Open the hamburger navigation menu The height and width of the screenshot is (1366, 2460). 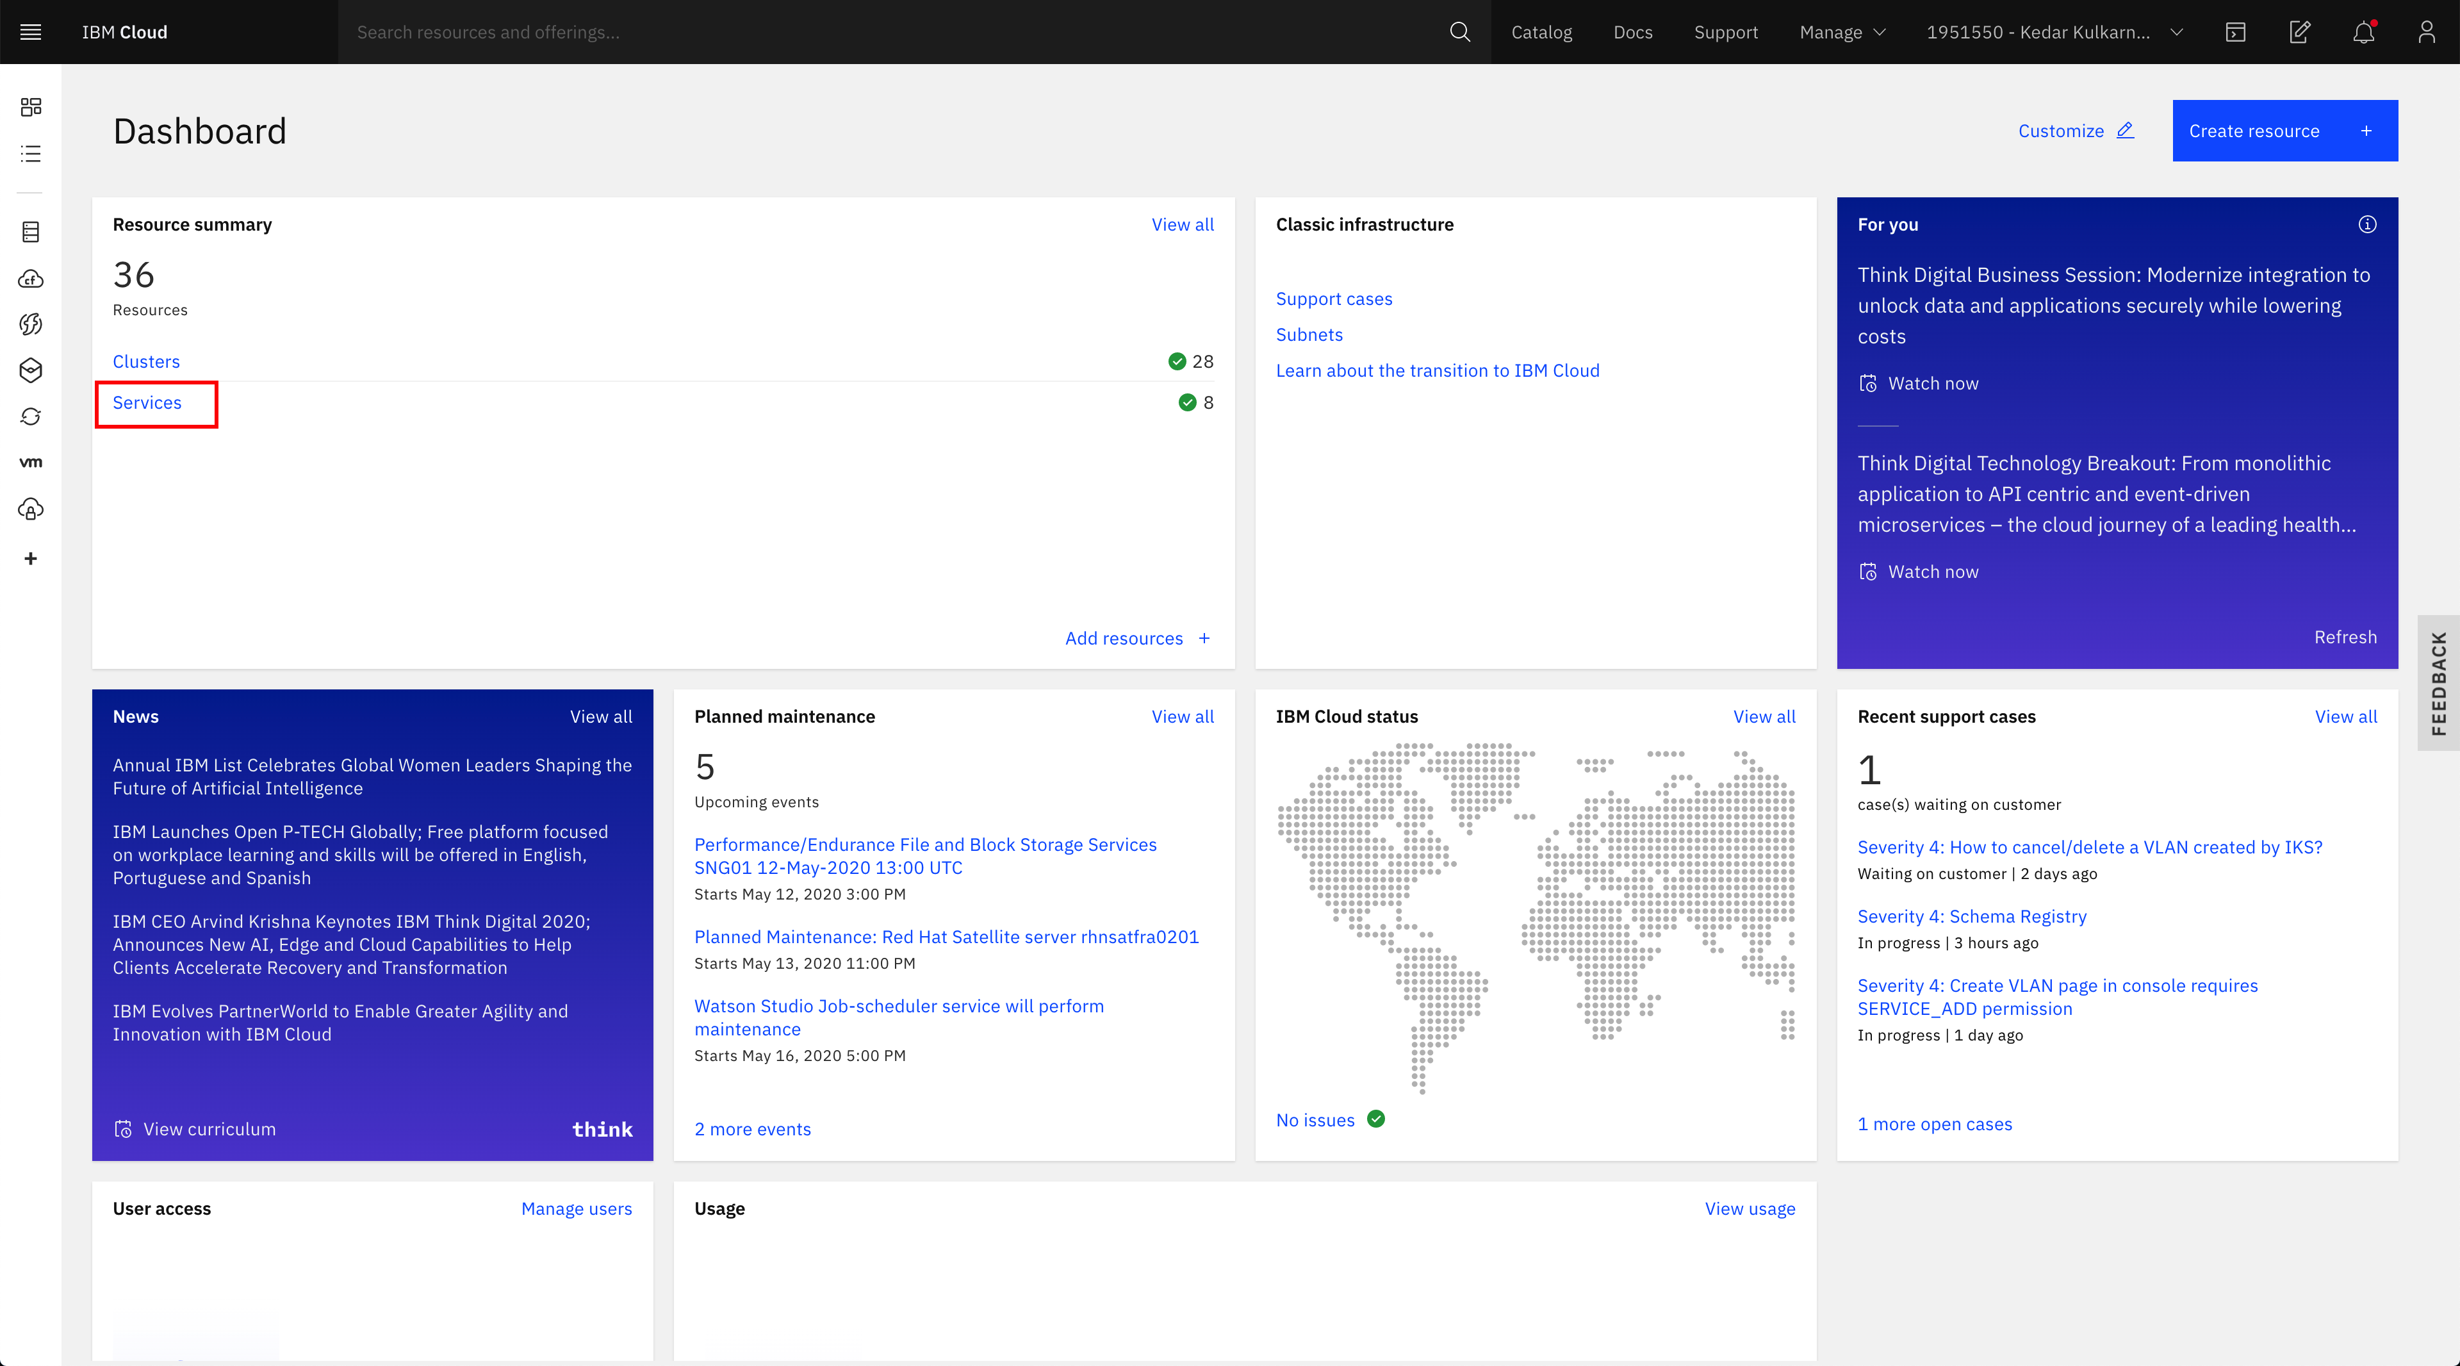31,31
